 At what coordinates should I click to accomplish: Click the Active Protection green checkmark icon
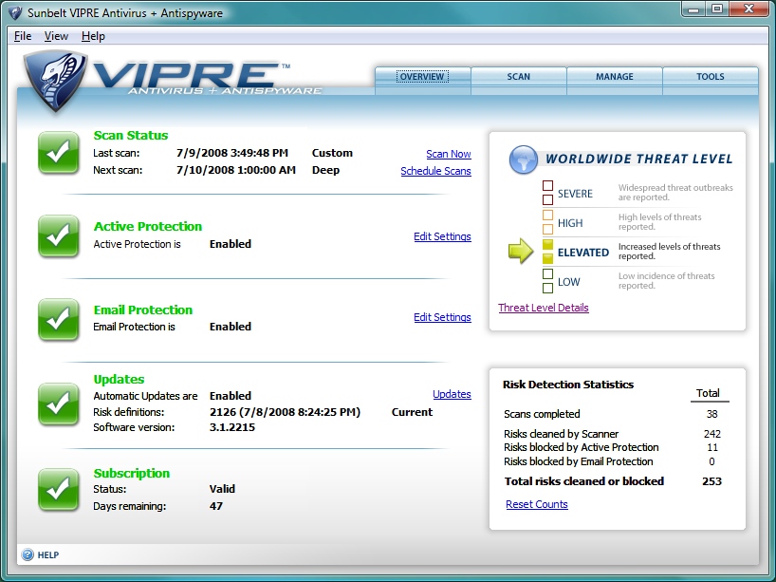[x=59, y=236]
